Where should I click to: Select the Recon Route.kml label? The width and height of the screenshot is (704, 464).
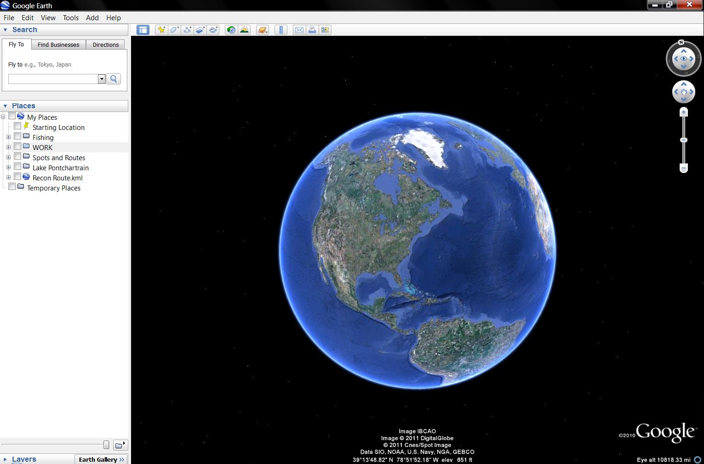click(57, 178)
